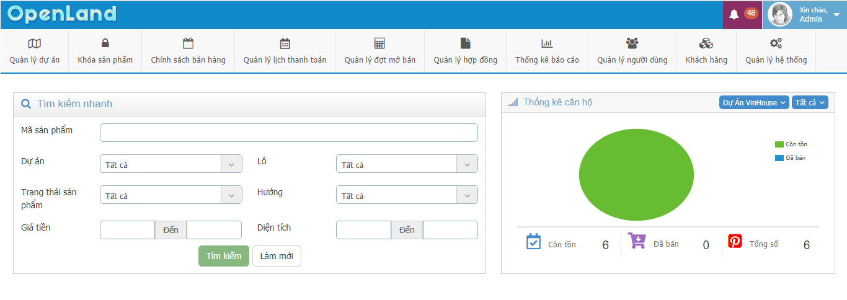
Task: Click the Làm mới button
Action: (277, 256)
